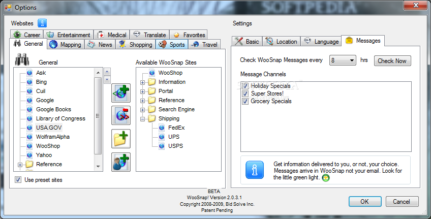Open the Favorites tab

point(189,35)
